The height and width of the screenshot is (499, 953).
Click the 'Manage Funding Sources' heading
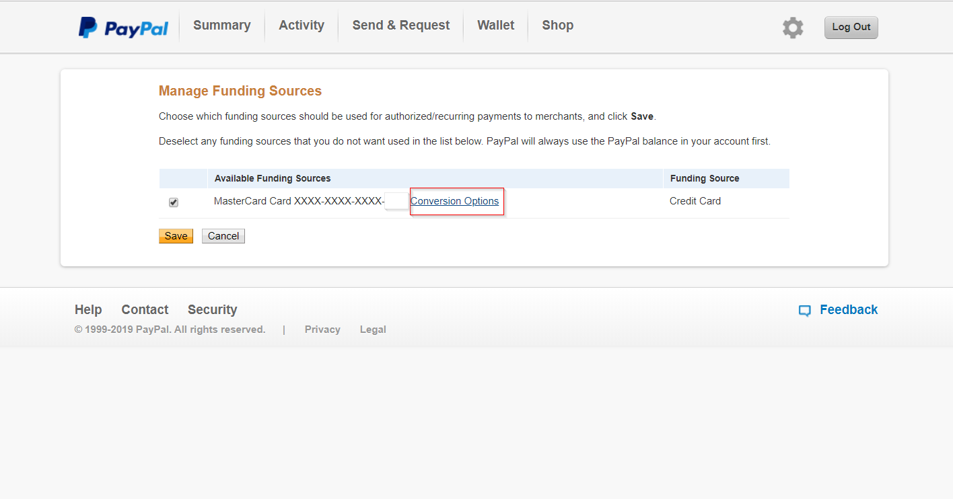point(240,91)
